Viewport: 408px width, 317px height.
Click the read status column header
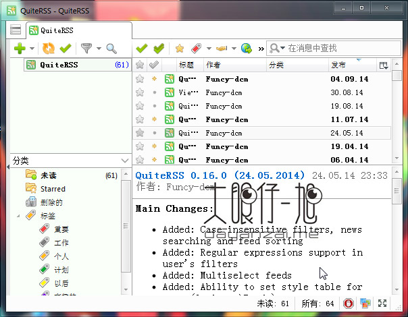[154, 65]
